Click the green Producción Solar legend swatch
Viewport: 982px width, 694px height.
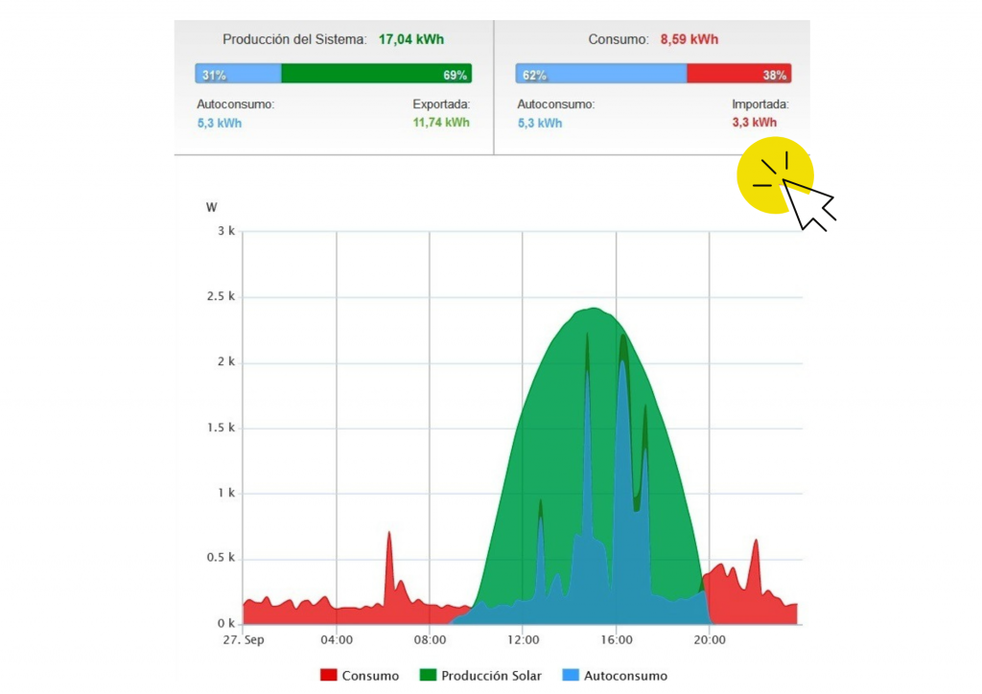click(428, 676)
